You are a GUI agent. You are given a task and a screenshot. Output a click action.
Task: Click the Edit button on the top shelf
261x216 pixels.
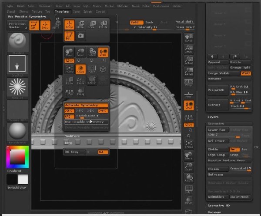tap(34, 25)
